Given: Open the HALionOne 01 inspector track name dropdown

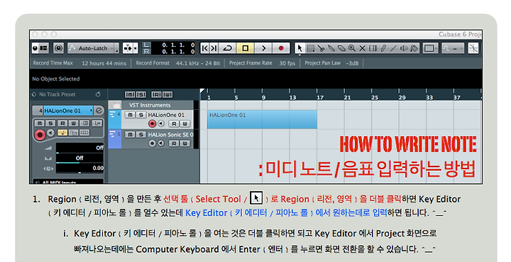Looking at the screenshot, I should click(68, 110).
